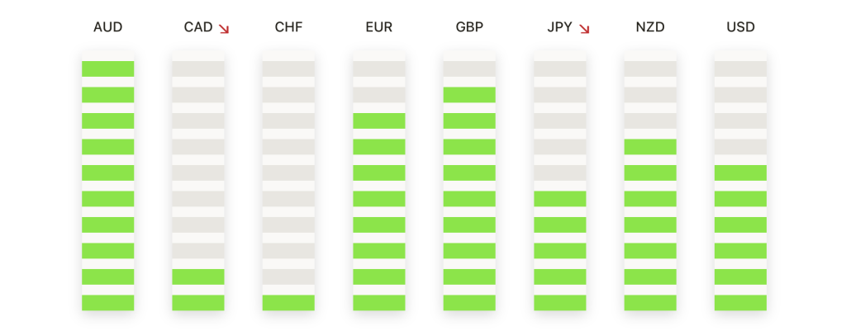
Task: Select the AUD currency label
Action: tap(108, 27)
